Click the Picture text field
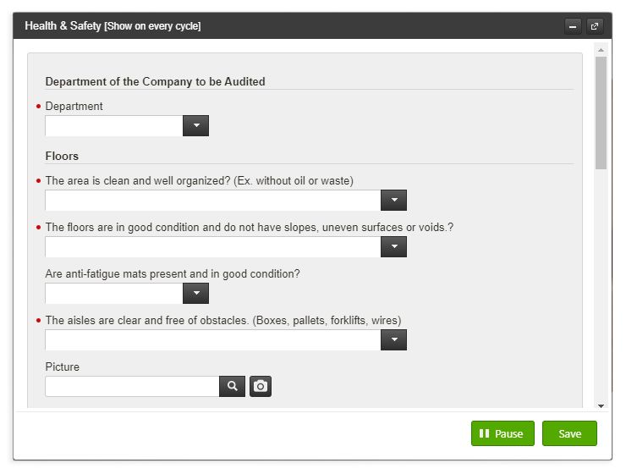 [x=132, y=387]
